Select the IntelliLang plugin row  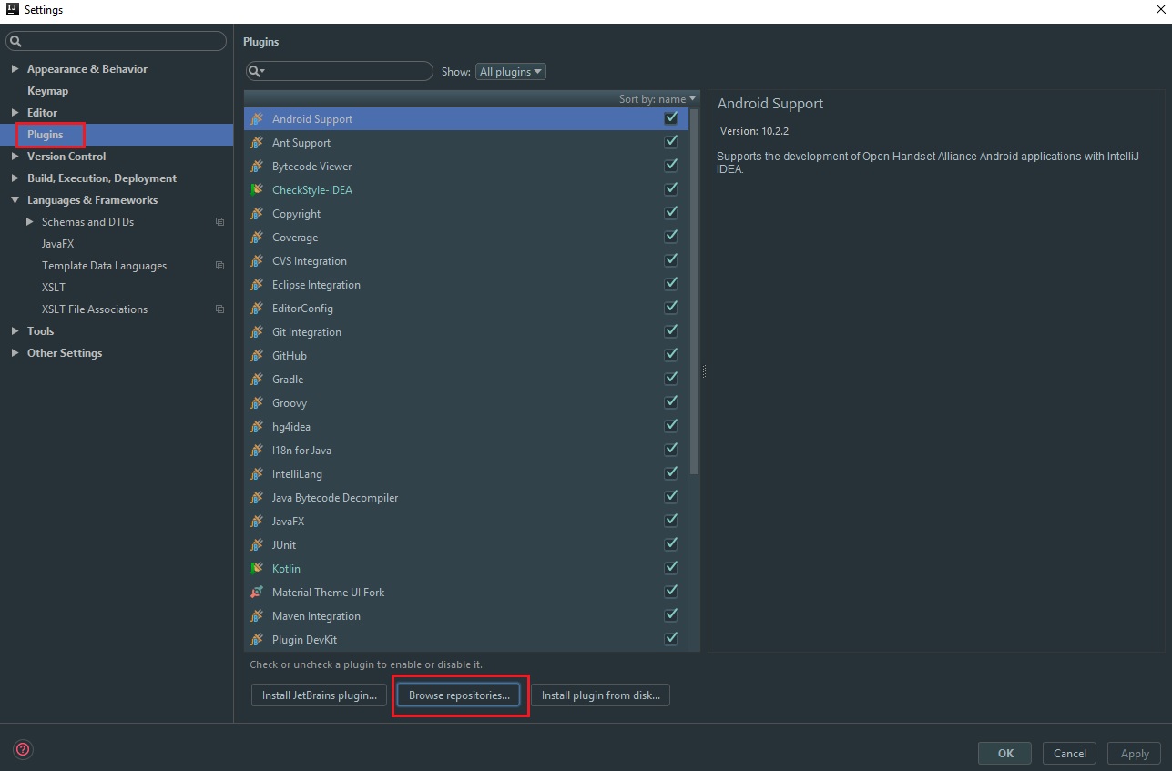tap(467, 474)
